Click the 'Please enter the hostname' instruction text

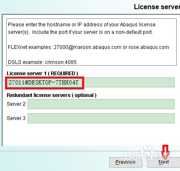tap(82, 28)
